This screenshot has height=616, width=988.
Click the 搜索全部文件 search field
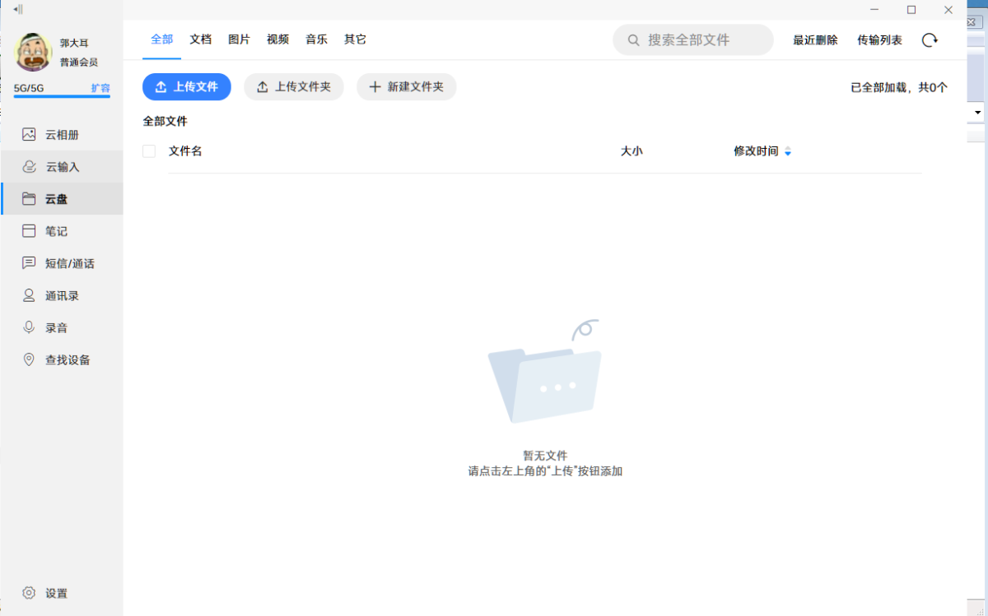click(x=692, y=39)
